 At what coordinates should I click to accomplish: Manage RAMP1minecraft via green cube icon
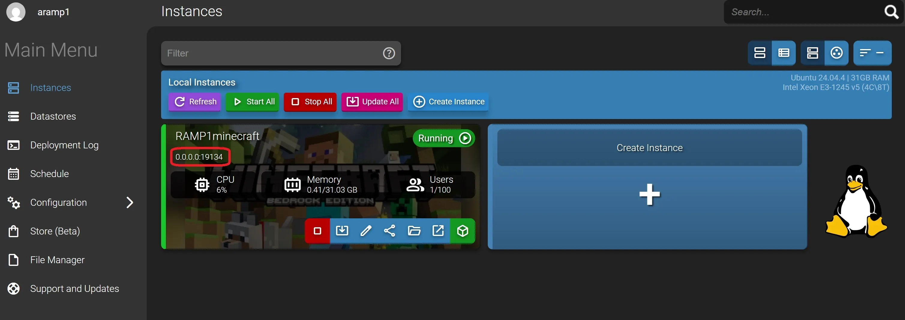point(462,231)
